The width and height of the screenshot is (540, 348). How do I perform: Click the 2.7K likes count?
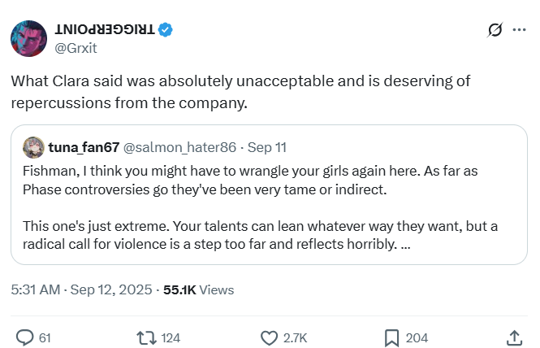tap(293, 337)
